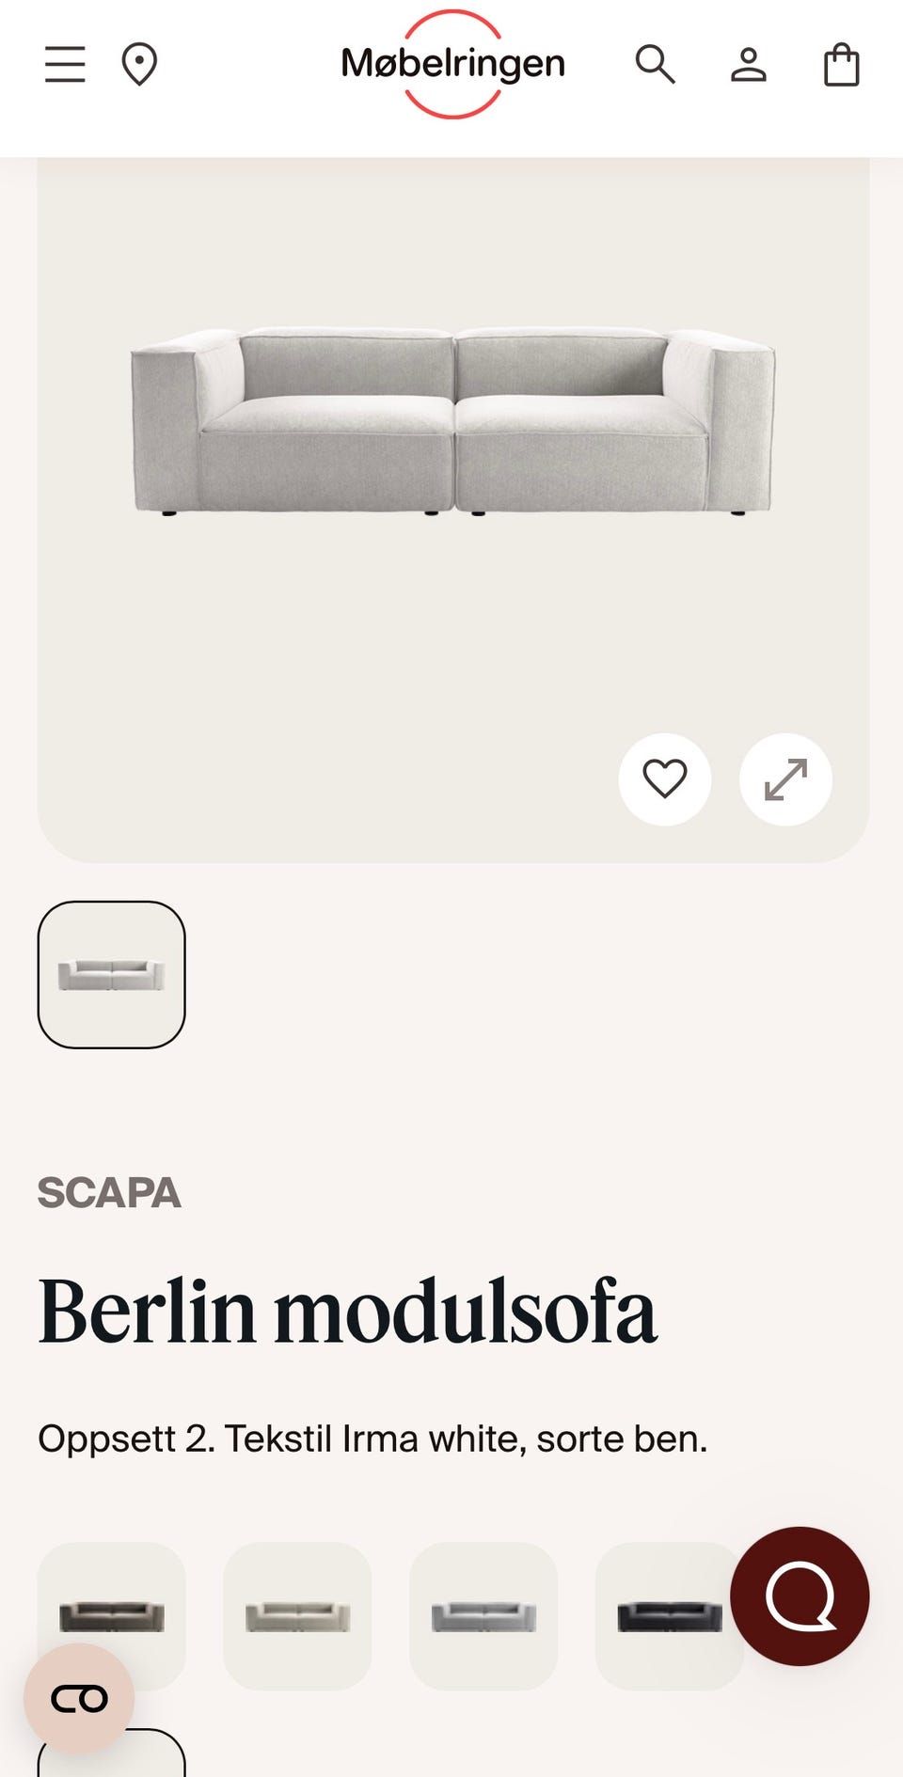Open the store locator pin icon
903x1777 pixels.
[x=139, y=65]
